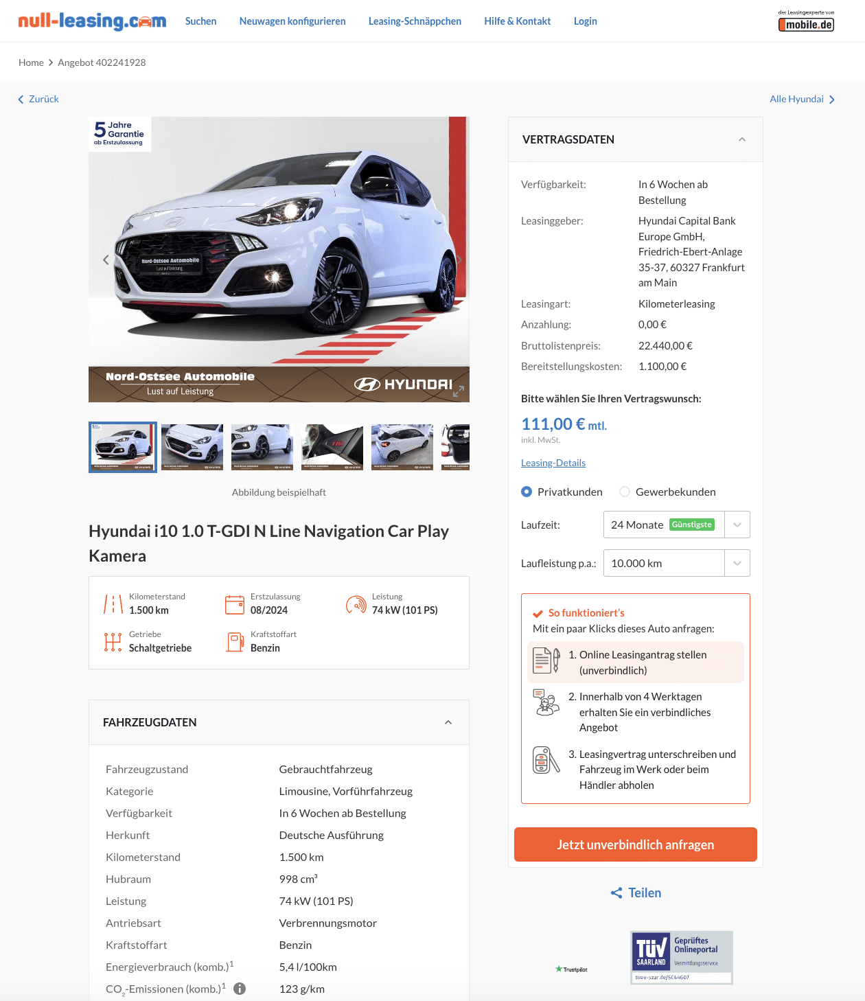Select fourth thumbnail showing dark interior detail

click(332, 447)
